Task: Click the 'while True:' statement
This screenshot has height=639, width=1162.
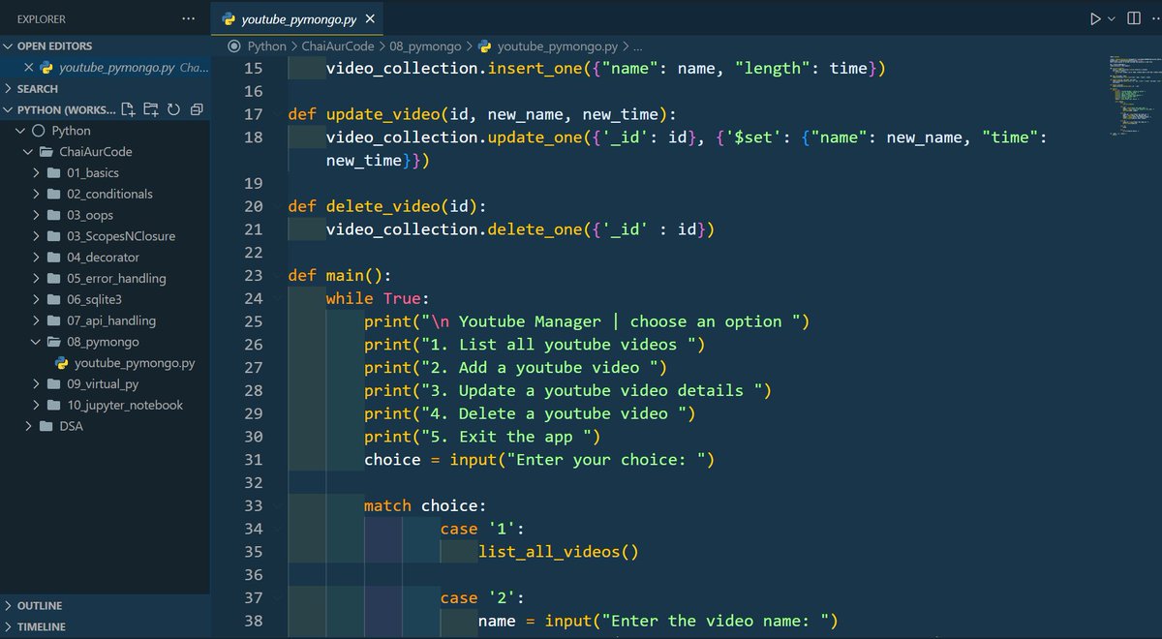Action: click(378, 298)
